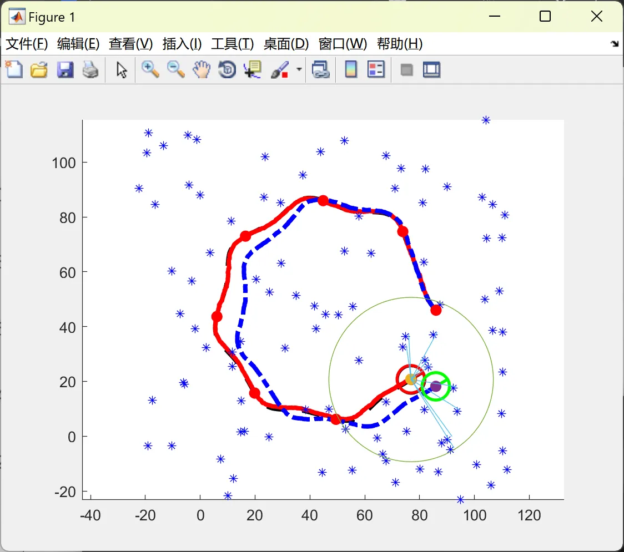Viewport: 624px width, 552px height.
Task: Click the Link Plot icon
Action: (320, 69)
